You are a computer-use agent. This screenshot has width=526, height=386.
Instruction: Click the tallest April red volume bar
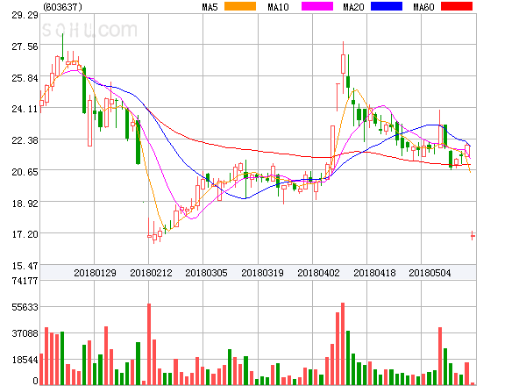343,344
